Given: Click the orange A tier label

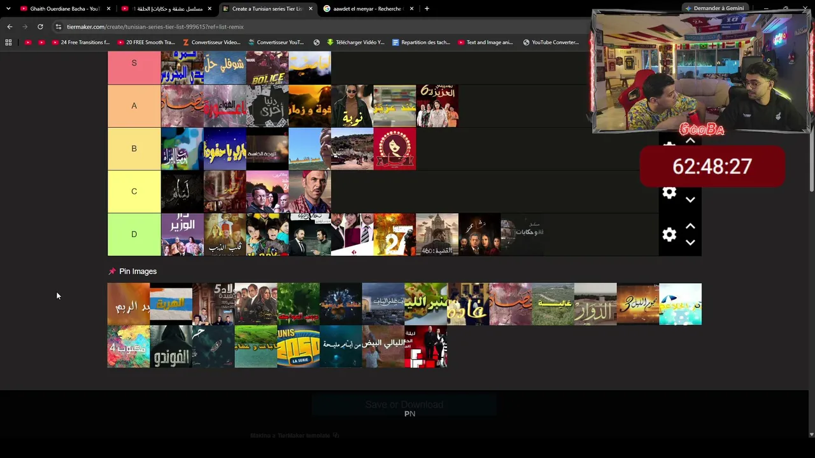Looking at the screenshot, I should tap(134, 106).
